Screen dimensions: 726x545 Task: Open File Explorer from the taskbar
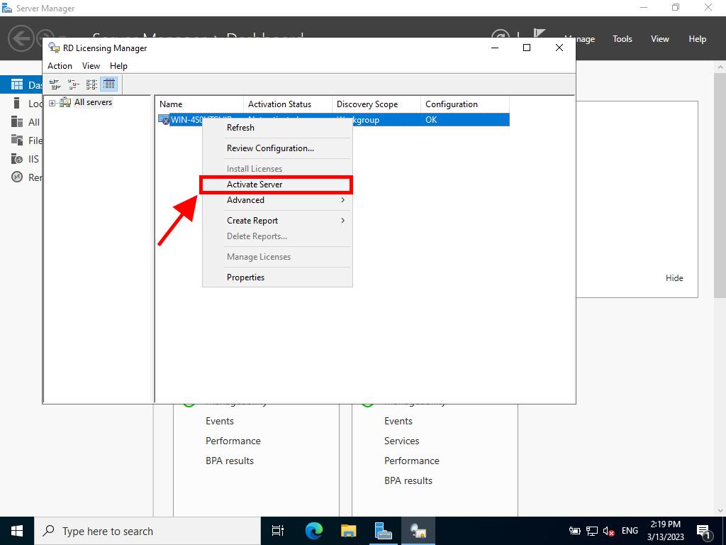click(x=348, y=531)
